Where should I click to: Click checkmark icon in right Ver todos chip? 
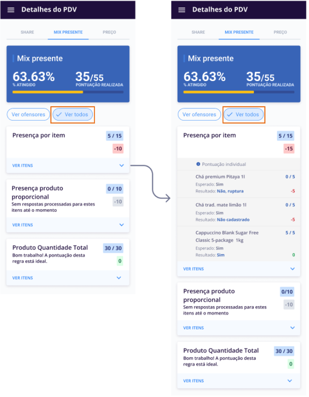coord(230,114)
